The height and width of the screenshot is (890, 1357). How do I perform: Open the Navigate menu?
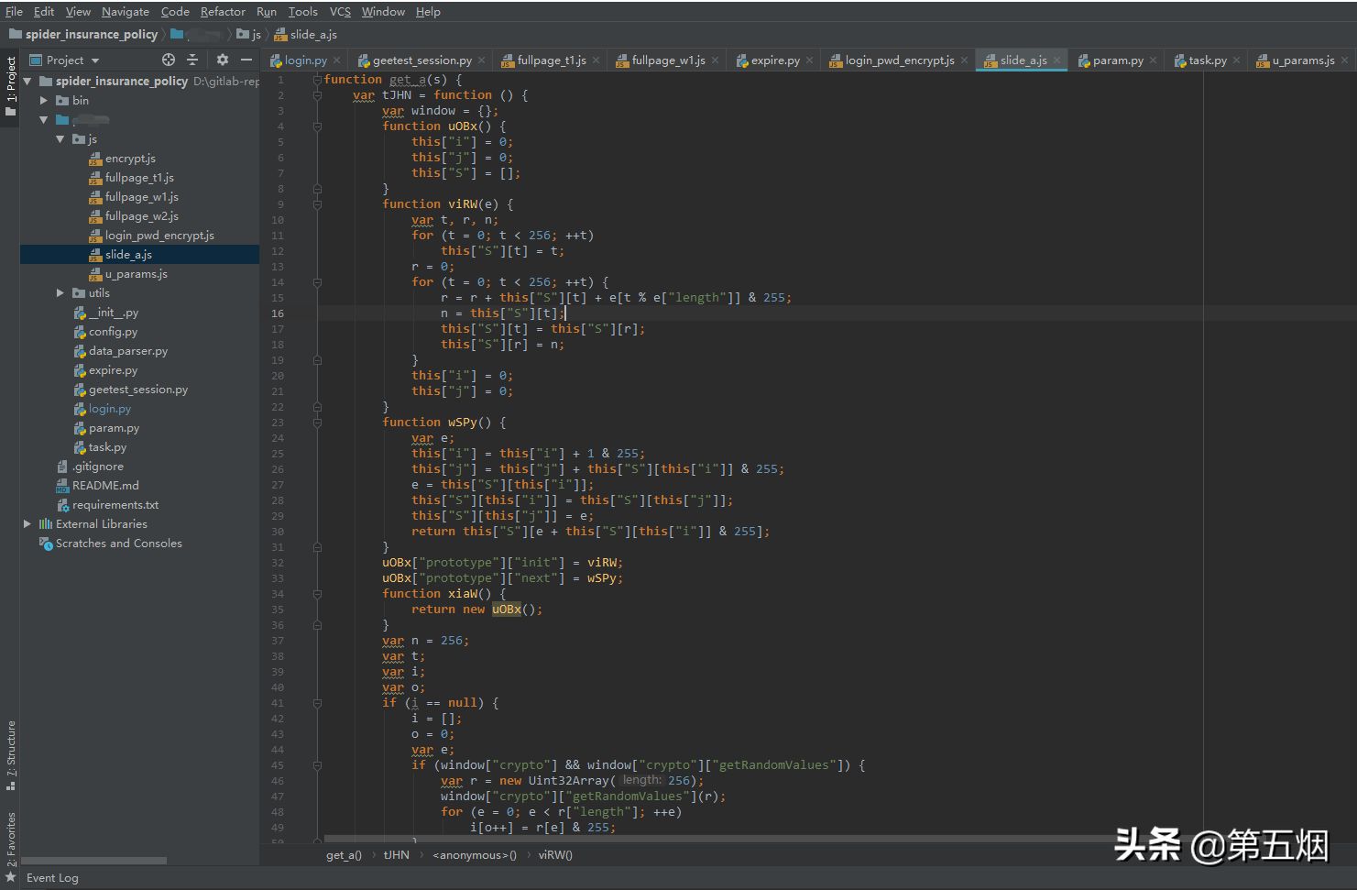pyautogui.click(x=126, y=11)
